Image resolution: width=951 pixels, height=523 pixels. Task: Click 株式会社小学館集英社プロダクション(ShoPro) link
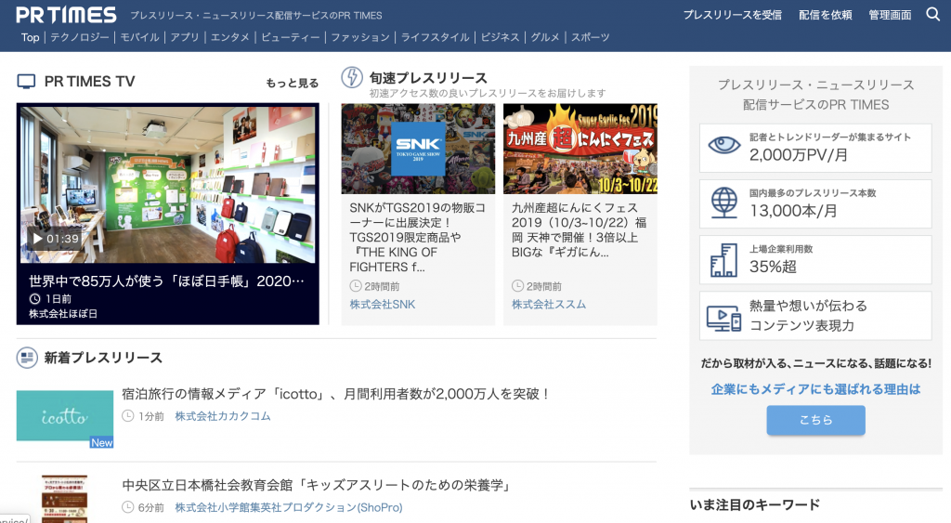(x=289, y=507)
